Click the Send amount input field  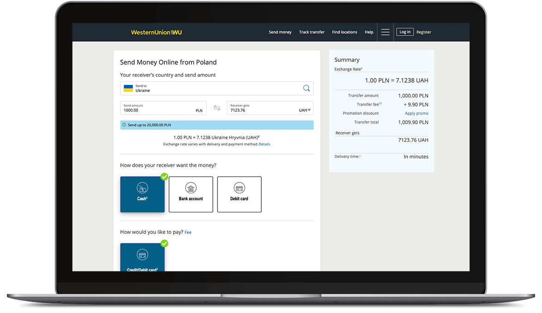click(163, 108)
